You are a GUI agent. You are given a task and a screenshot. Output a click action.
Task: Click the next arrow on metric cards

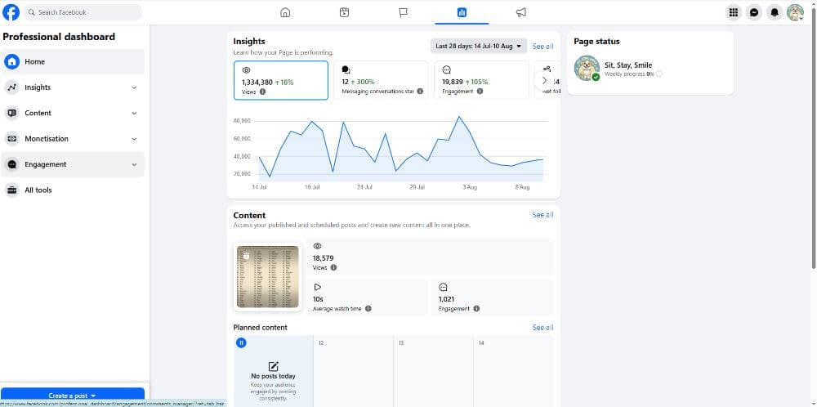click(544, 80)
